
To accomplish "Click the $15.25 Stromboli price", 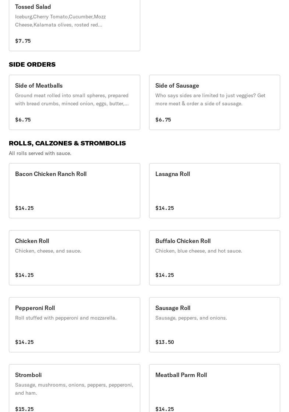I will point(24,409).
